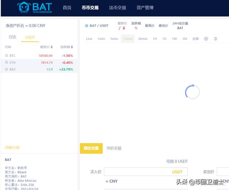The width and height of the screenshot is (229, 190).
Task: Click the BAT / USDT pair title
Action: click(x=99, y=26)
